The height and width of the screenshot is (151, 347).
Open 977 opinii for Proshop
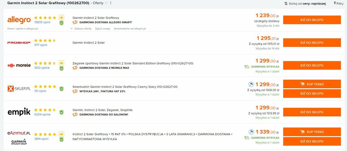click(41, 45)
